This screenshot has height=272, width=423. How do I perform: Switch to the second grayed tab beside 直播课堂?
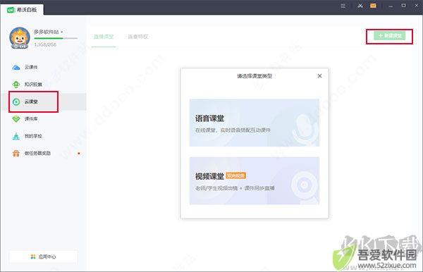[138, 37]
